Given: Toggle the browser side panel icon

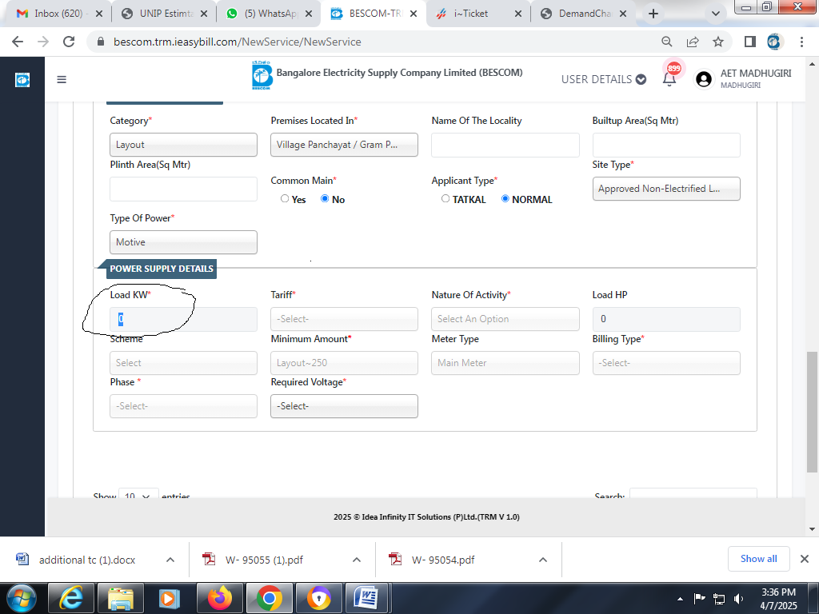Looking at the screenshot, I should 750,42.
